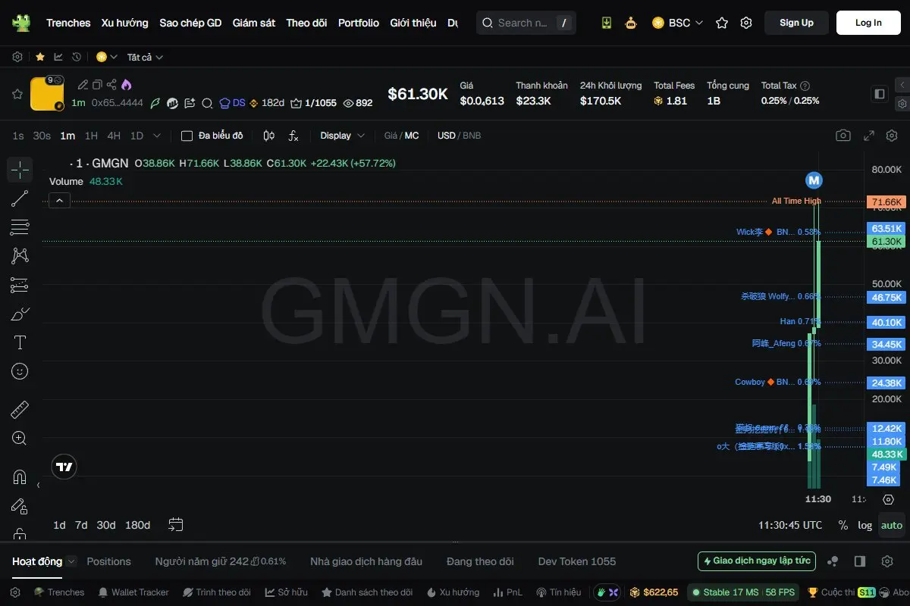Toggle percentage scale on chart
This screenshot has width=910, height=606.
(843, 525)
